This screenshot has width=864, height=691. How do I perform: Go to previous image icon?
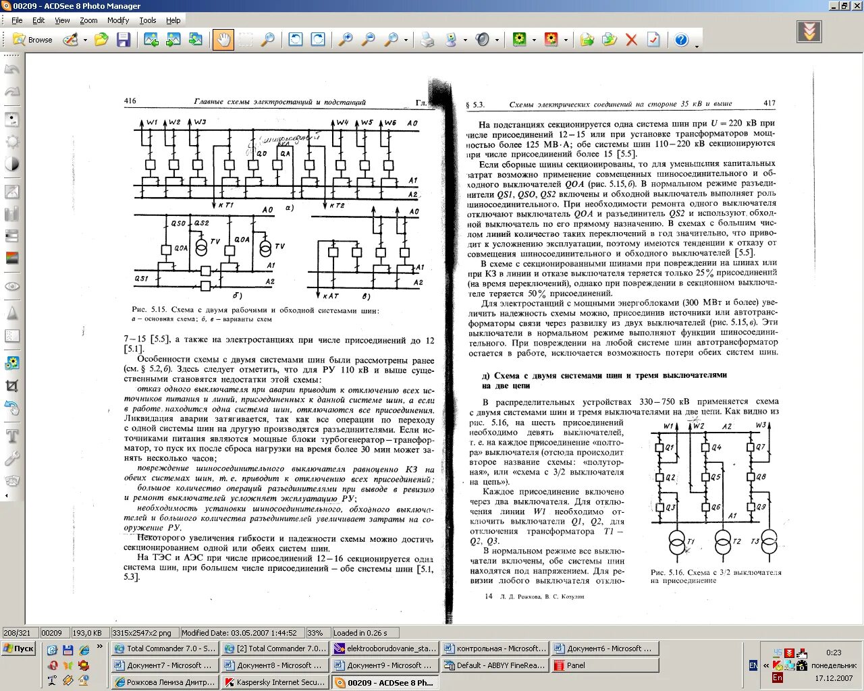tap(151, 40)
